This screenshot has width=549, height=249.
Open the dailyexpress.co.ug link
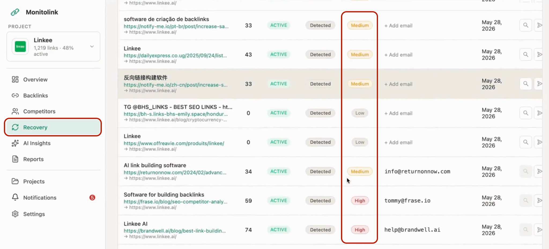(x=175, y=56)
